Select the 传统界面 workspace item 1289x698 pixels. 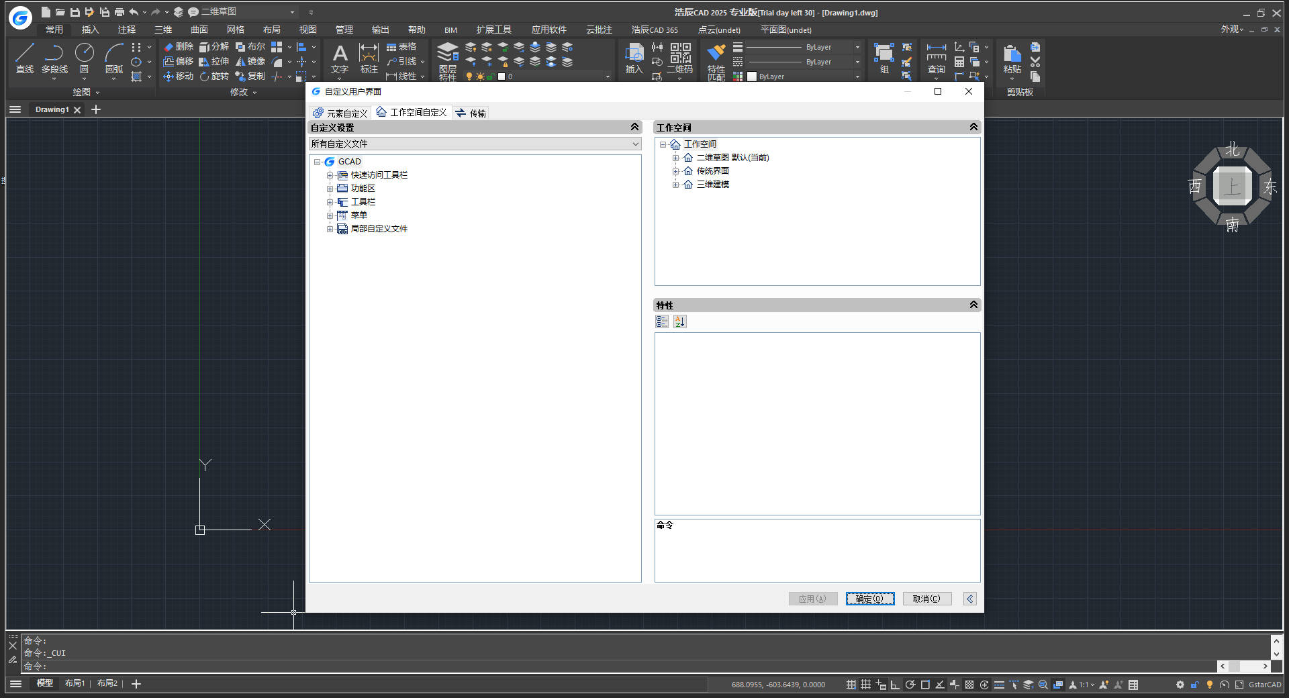(x=712, y=171)
